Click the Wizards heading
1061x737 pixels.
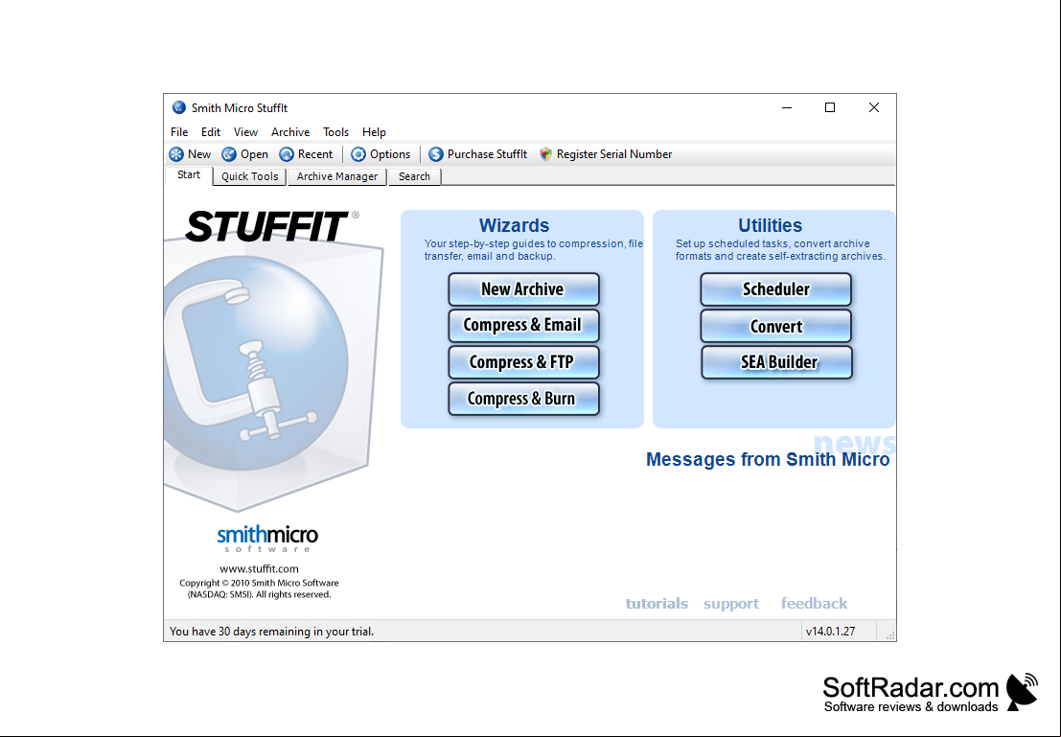coord(515,225)
